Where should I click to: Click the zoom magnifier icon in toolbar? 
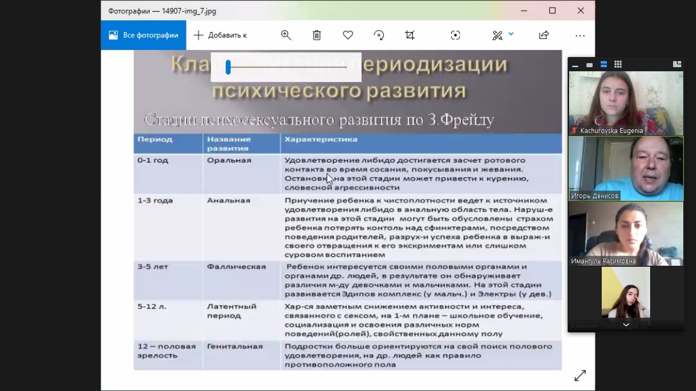[286, 35]
